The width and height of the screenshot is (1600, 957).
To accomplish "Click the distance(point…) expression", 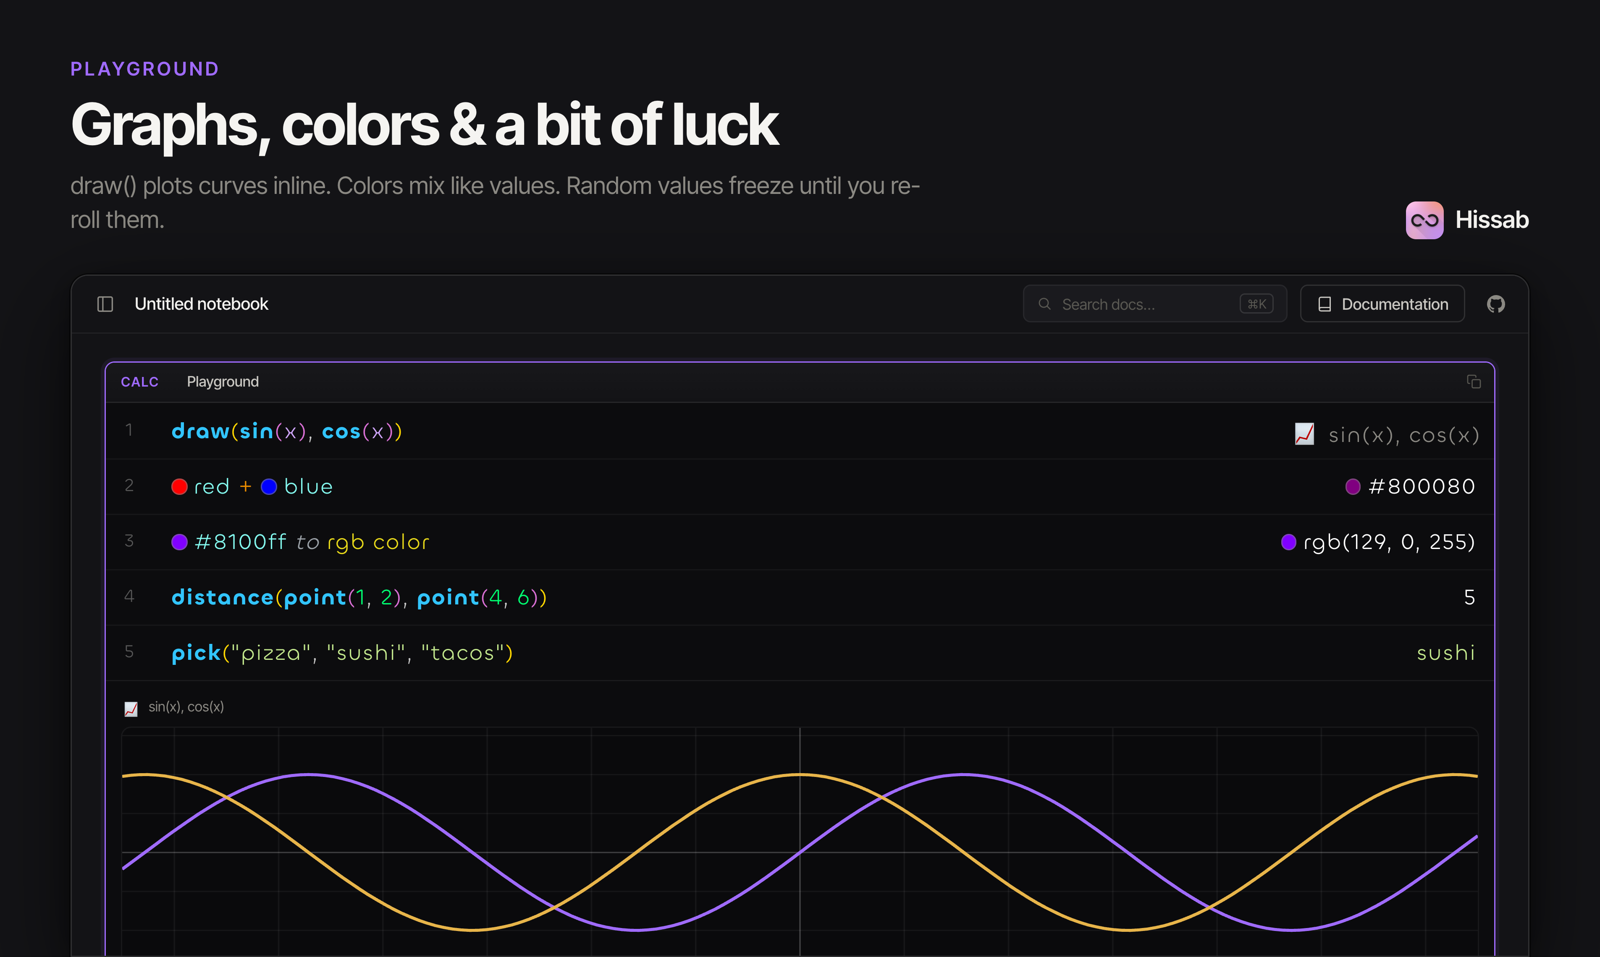I will tap(359, 597).
